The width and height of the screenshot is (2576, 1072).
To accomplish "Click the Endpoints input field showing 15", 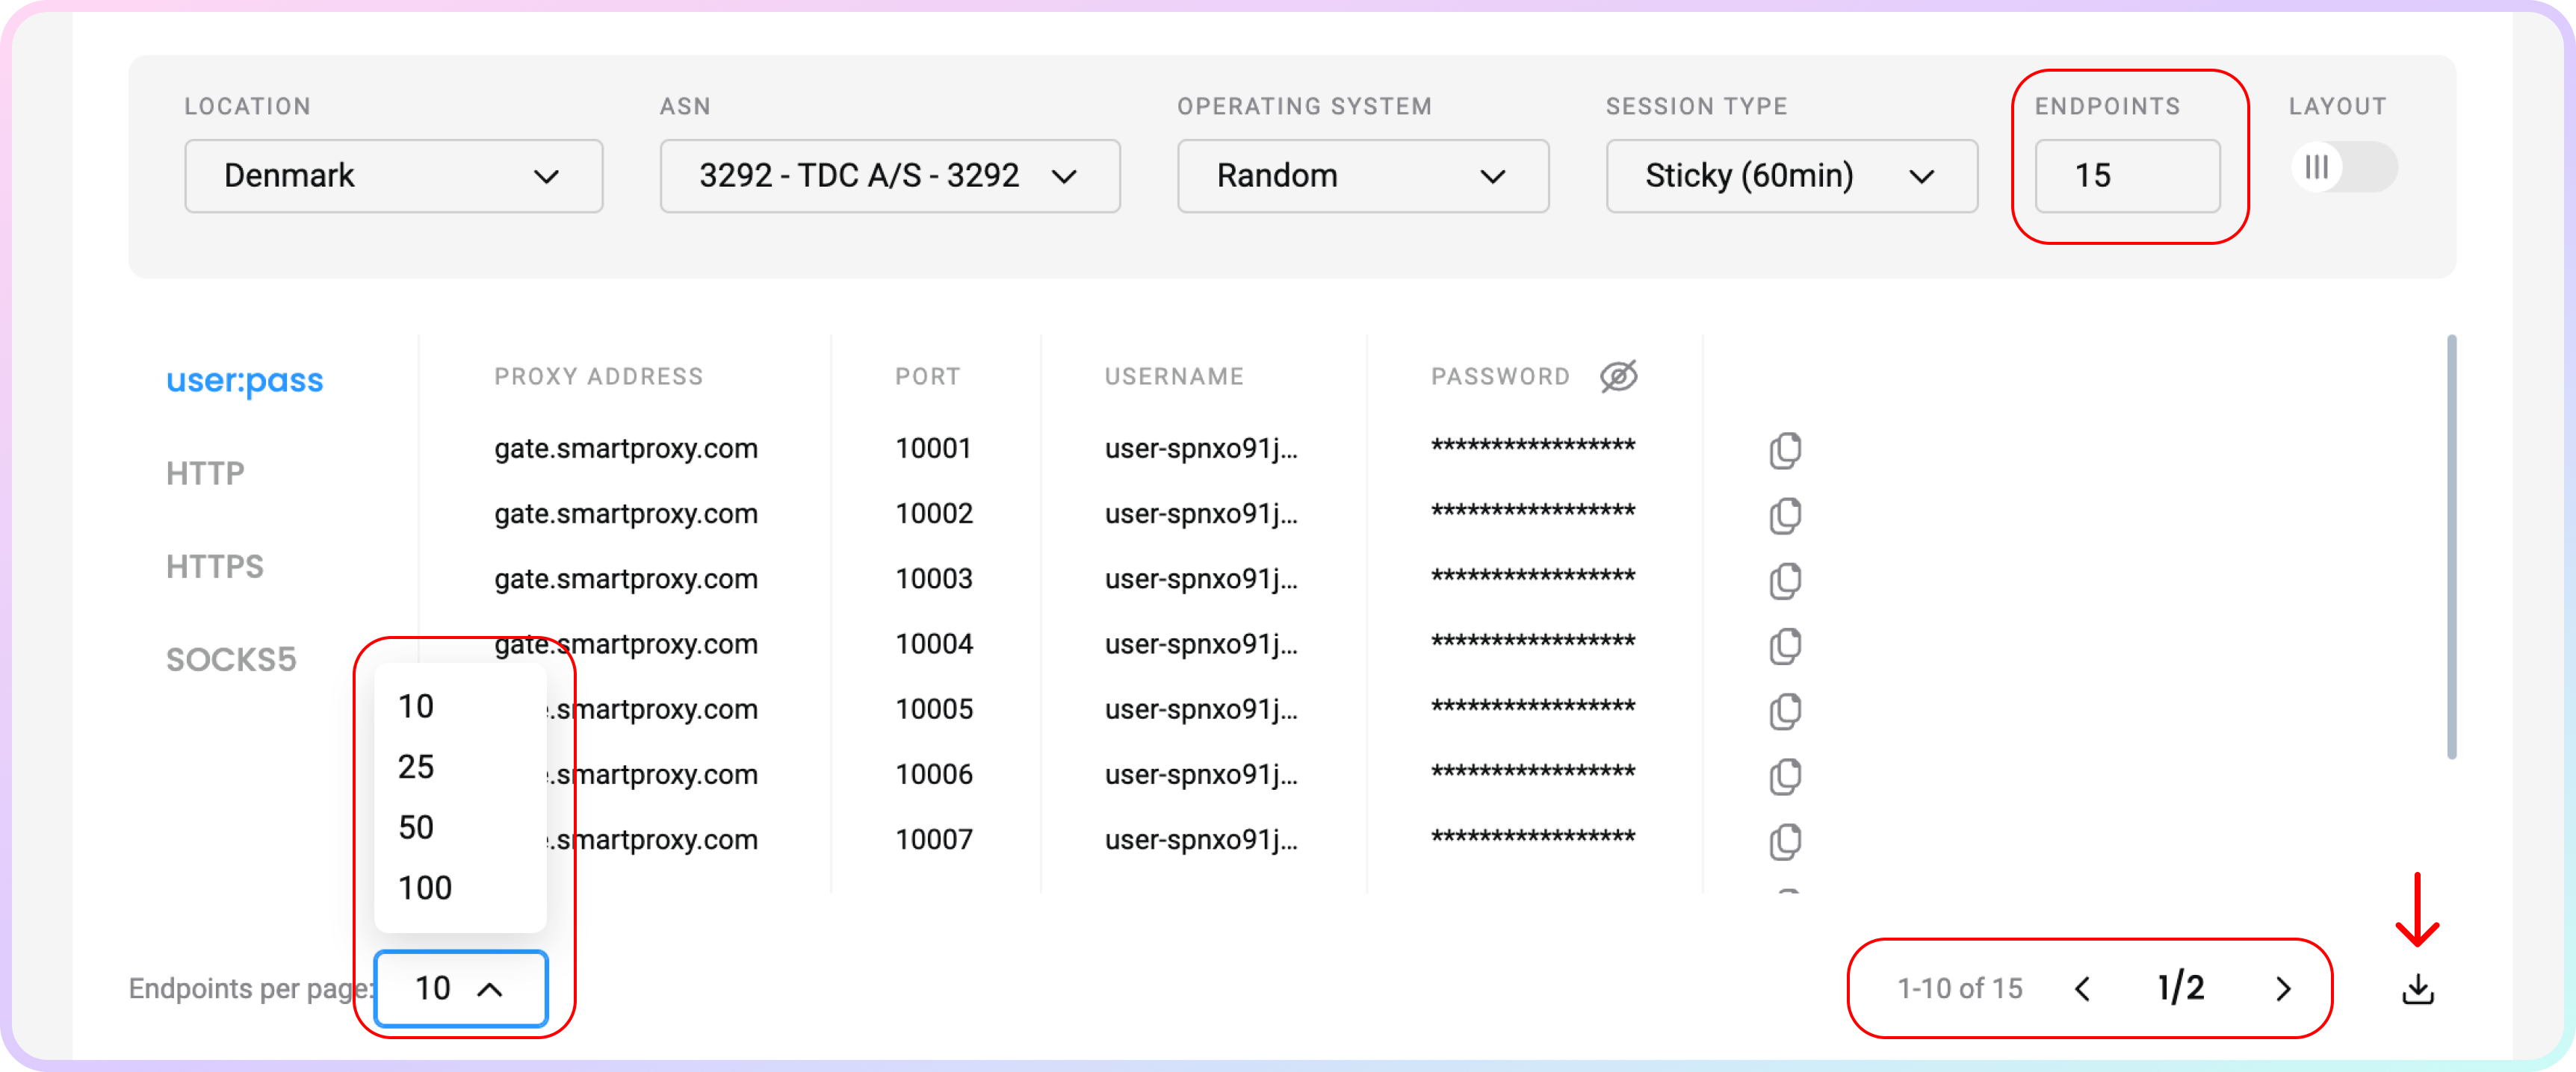I will [2127, 176].
